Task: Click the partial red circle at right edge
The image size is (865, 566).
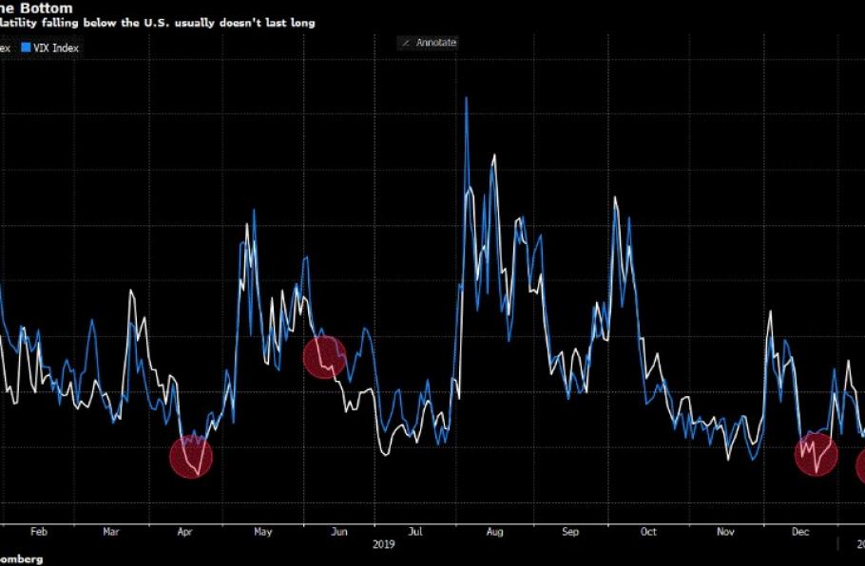Action: 860,465
